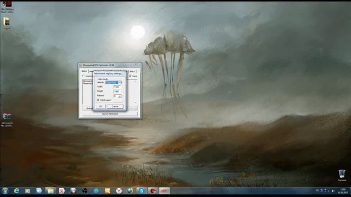
Task: Open the Windows Start menu
Action: click(5, 191)
